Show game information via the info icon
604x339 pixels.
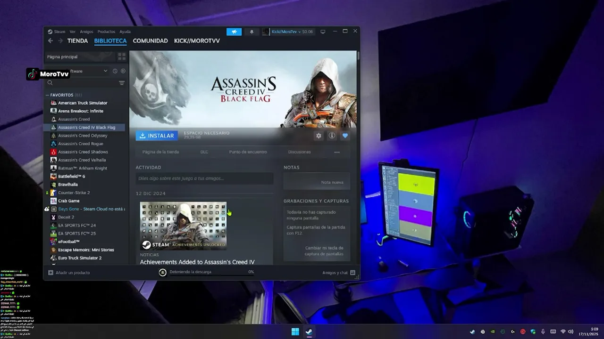[x=332, y=136]
